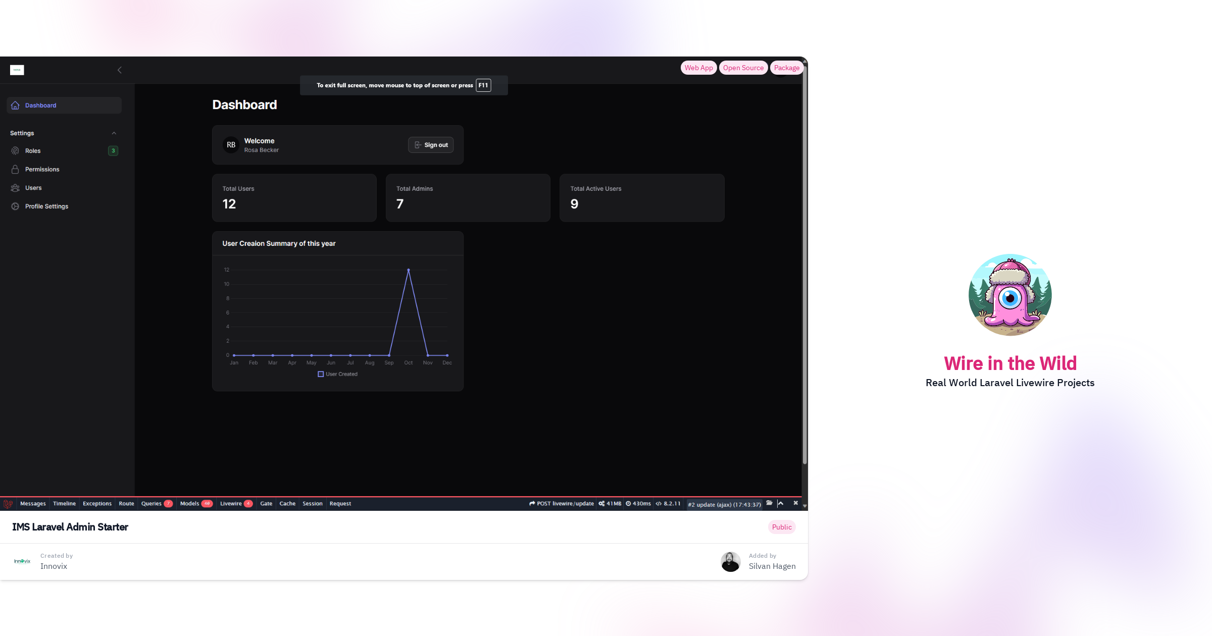Click the RB avatar circle
Screen dimensions: 1212x636
pyautogui.click(x=231, y=145)
